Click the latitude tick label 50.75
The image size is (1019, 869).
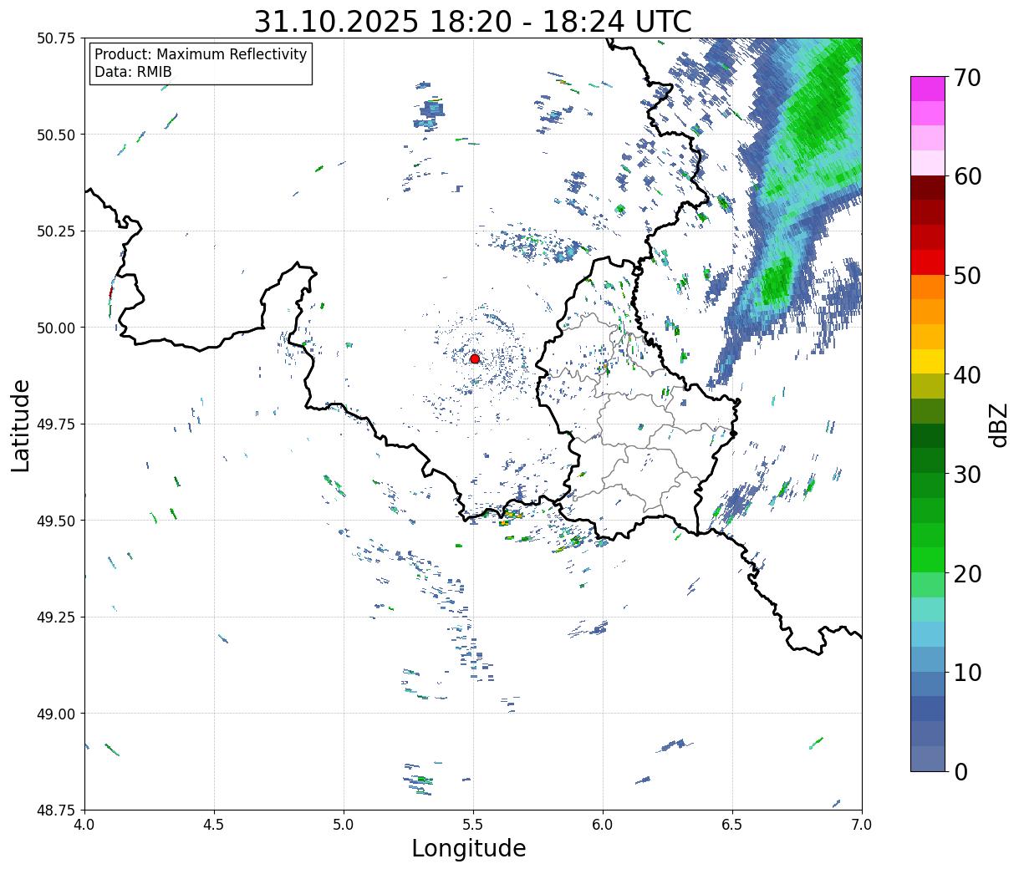[x=55, y=38]
